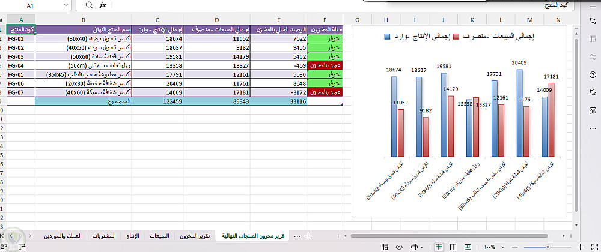
Task: Select the arrow cursor tool in sidebar
Action: pyautogui.click(x=592, y=20)
